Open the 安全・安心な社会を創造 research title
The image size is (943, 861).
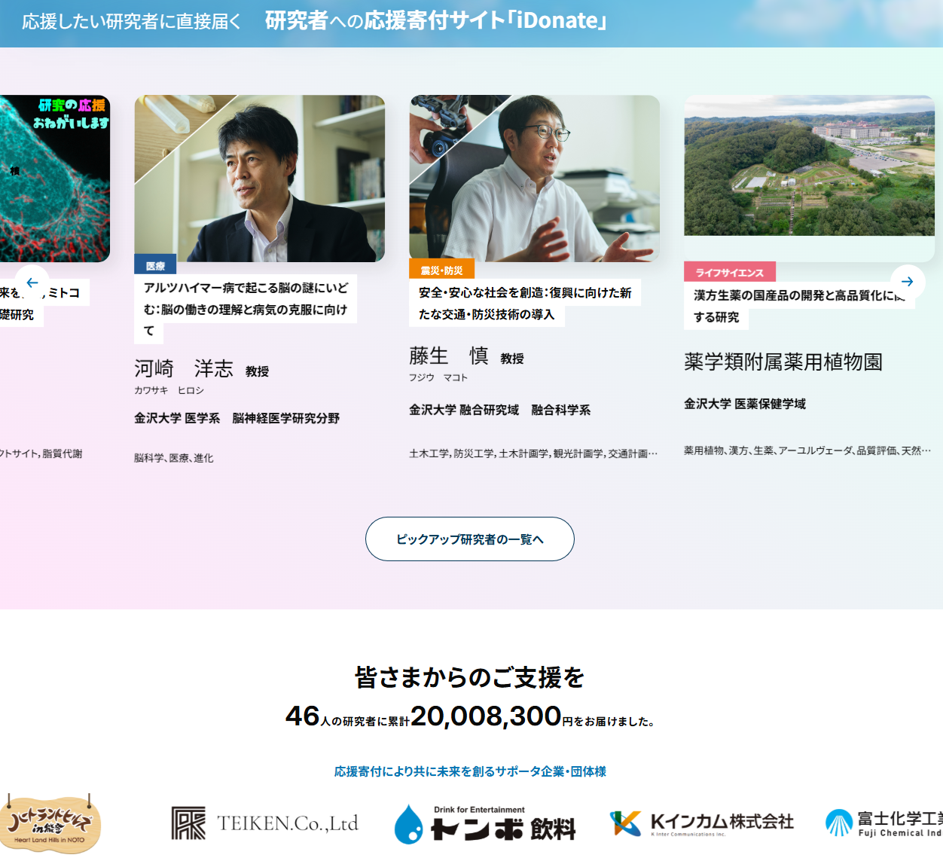tap(524, 303)
